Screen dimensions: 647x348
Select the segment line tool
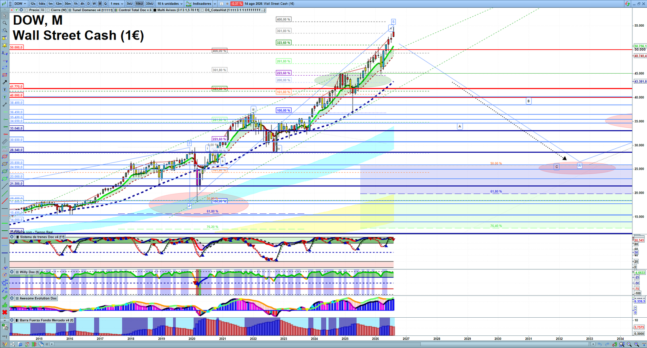pyautogui.click(x=4, y=105)
